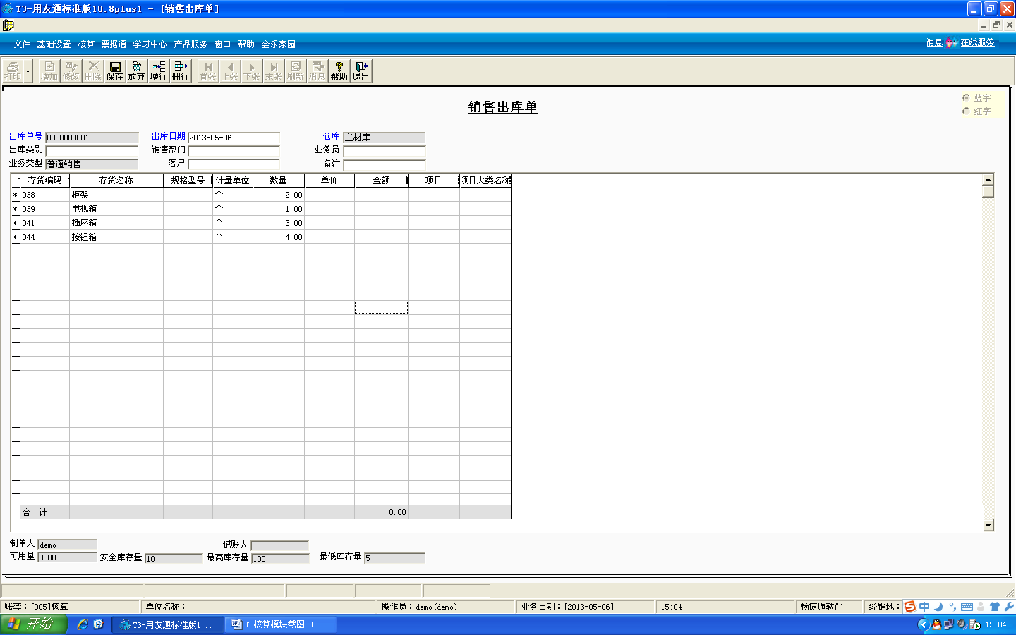The height and width of the screenshot is (635, 1016).
Task: Click the 单价 column header
Action: pos(329,181)
